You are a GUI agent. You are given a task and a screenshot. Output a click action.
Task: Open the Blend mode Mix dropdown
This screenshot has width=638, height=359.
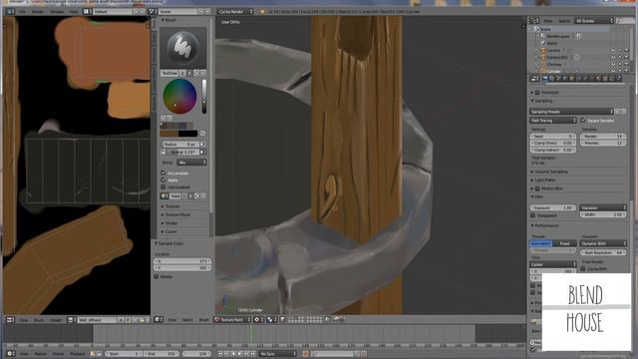click(191, 163)
